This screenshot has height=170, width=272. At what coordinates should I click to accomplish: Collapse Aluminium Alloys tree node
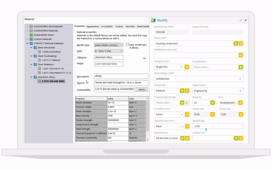coord(31,77)
